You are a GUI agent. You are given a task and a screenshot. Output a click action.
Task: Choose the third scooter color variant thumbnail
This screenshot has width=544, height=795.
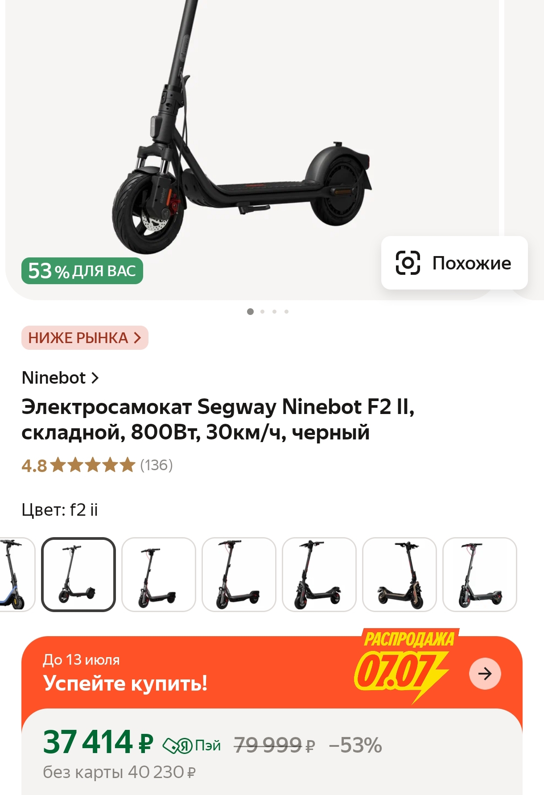pyautogui.click(x=159, y=574)
